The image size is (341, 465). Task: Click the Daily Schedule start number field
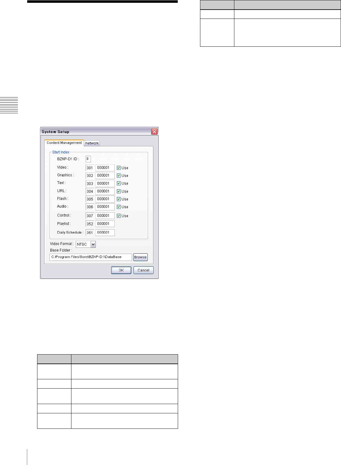coord(105,232)
